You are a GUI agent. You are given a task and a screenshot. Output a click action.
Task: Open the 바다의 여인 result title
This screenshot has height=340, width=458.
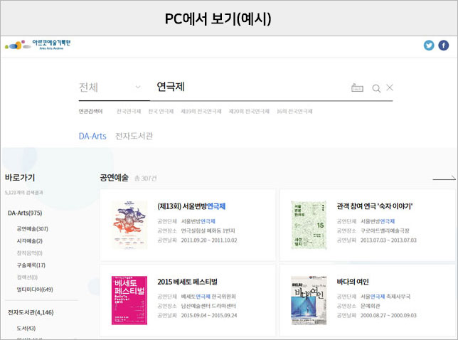pos(353,282)
